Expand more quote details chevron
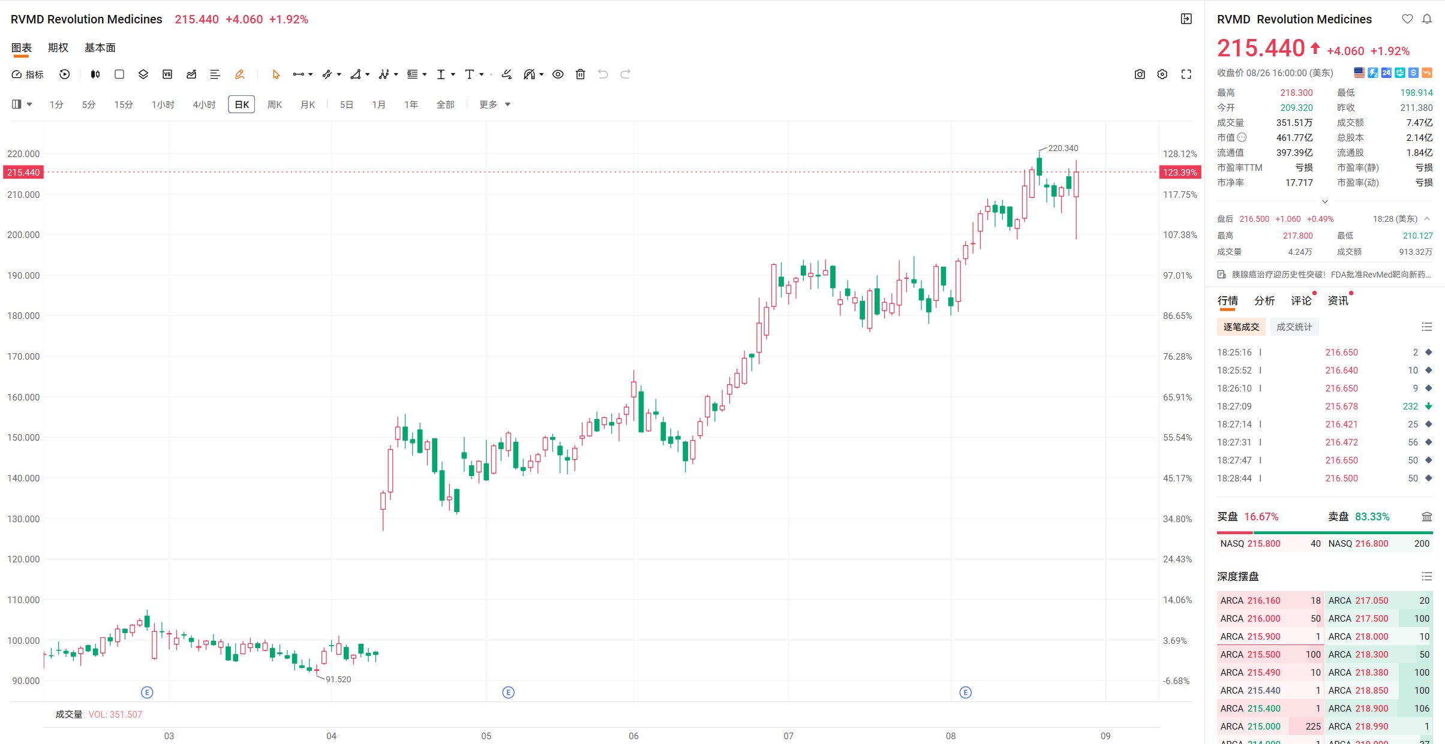This screenshot has width=1445, height=744. pos(1325,201)
